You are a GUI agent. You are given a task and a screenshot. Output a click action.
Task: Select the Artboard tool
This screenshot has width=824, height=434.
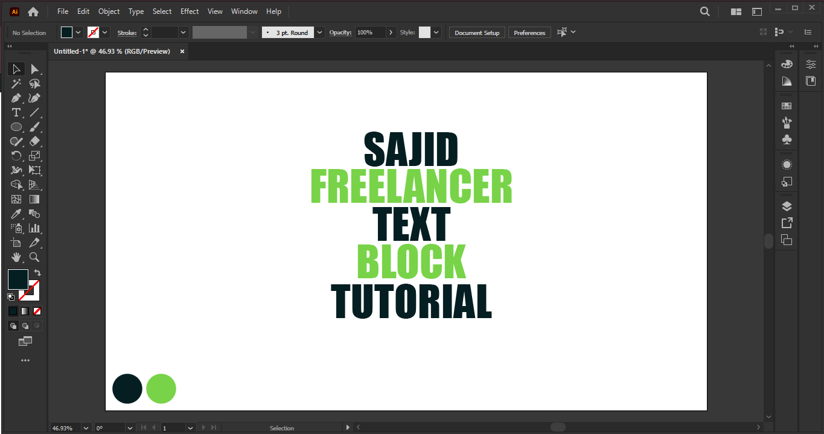(16, 243)
